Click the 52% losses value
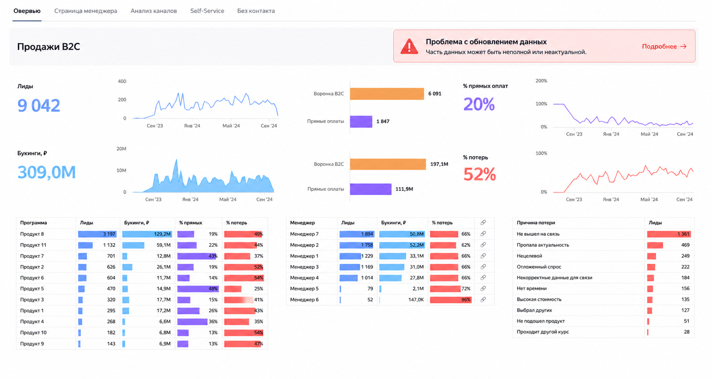The height and width of the screenshot is (379, 712). [479, 174]
